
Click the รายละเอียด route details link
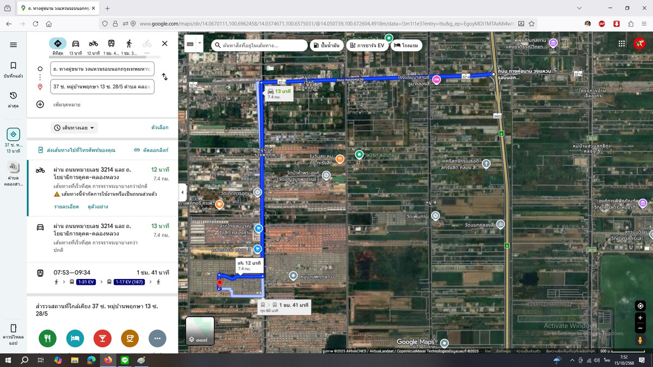coord(66,207)
